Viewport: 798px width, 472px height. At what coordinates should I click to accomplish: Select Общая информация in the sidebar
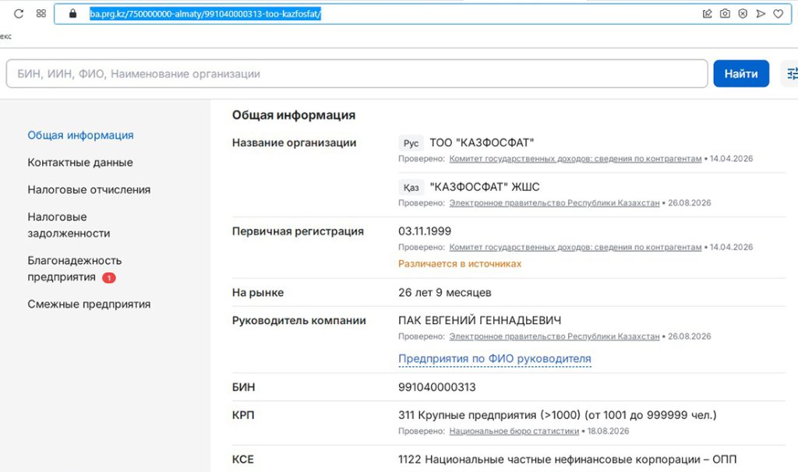(80, 136)
